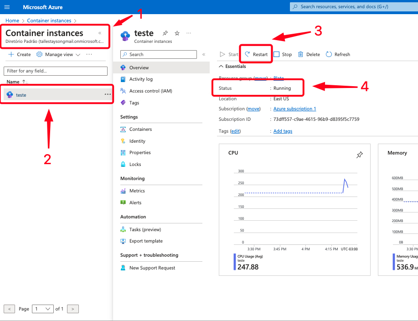Click the Add tags link
The height and width of the screenshot is (321, 418).
[x=283, y=131]
